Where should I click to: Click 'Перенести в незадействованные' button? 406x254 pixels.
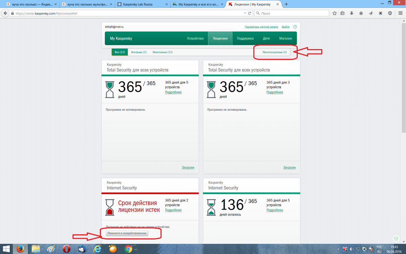click(127, 233)
